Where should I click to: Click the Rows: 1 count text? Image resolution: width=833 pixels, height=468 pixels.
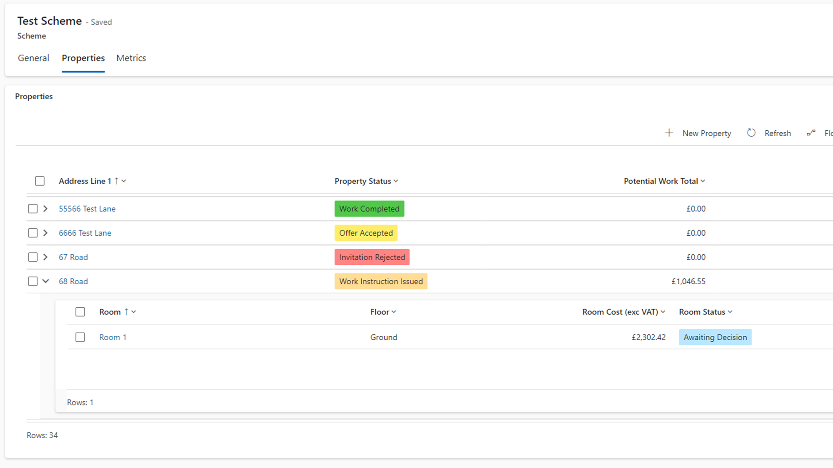point(80,403)
